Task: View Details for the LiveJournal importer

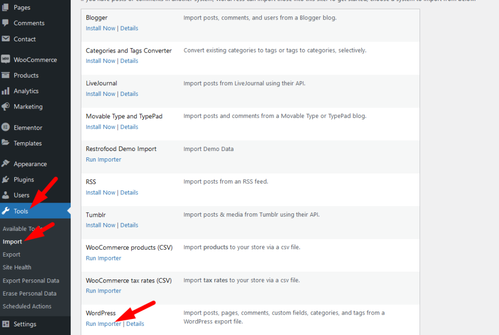Action: click(129, 93)
